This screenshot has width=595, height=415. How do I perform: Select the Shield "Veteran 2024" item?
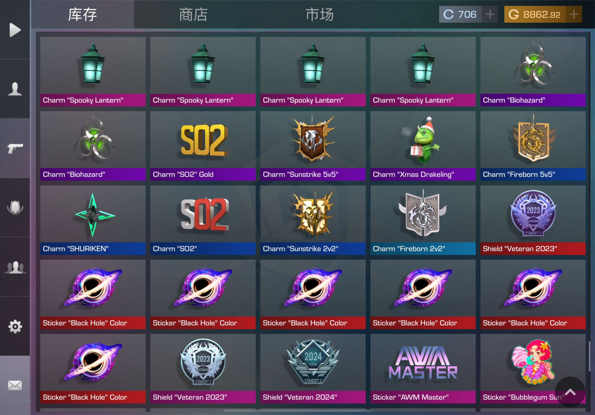coord(313,369)
